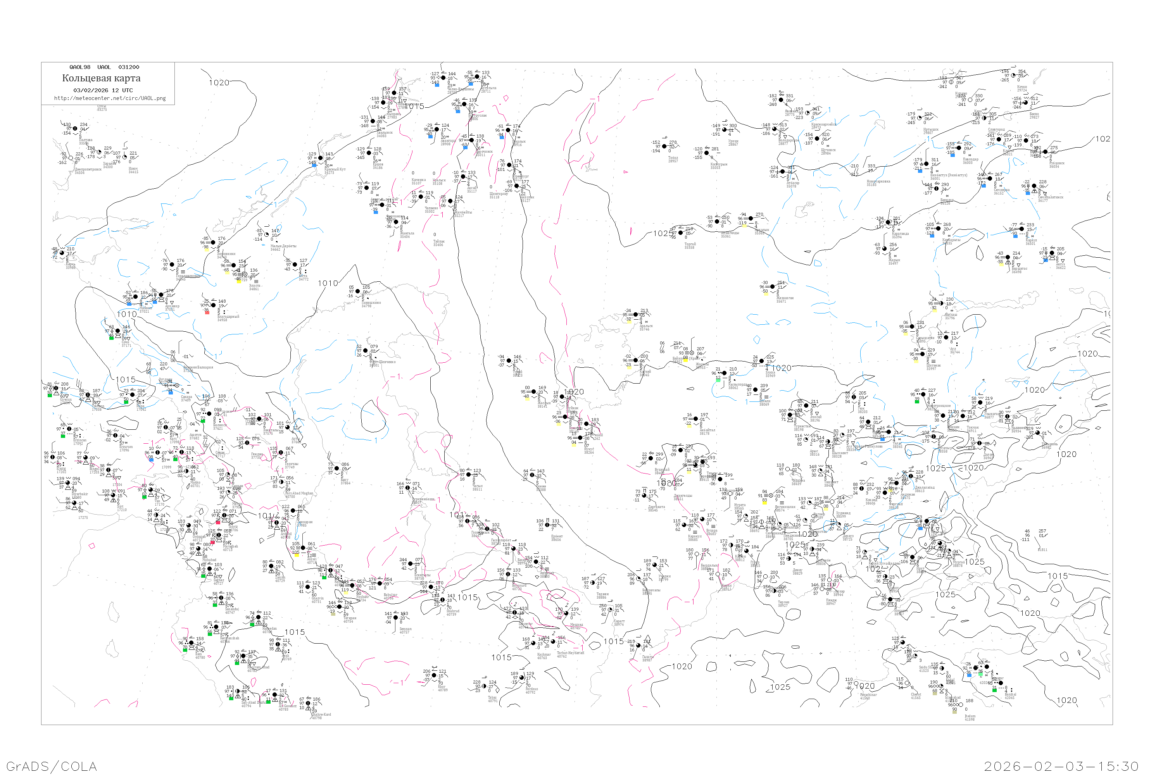Screen dimensions: 1163x775
Task: Click the Армавир station filled circle
Action: (x=161, y=295)
